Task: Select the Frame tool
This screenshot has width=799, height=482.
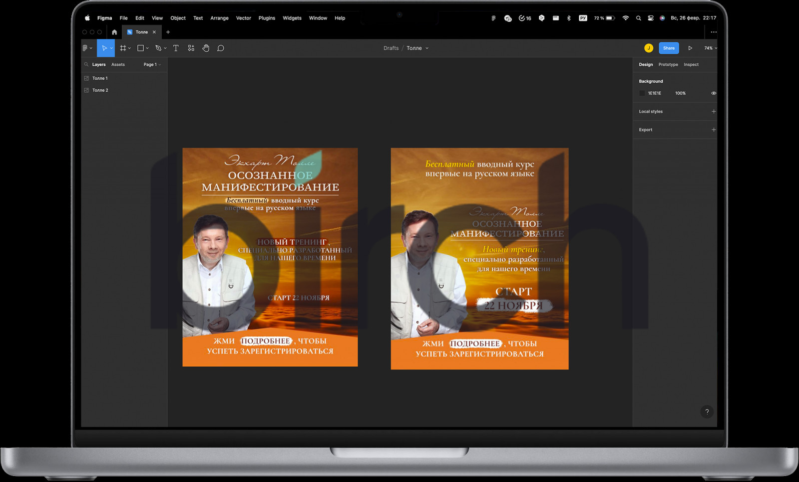Action: [123, 48]
